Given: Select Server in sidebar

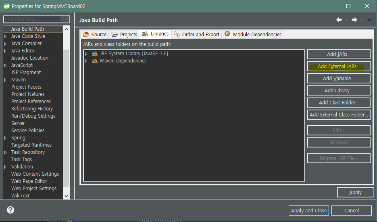Looking at the screenshot, I should pyautogui.click(x=18, y=123).
